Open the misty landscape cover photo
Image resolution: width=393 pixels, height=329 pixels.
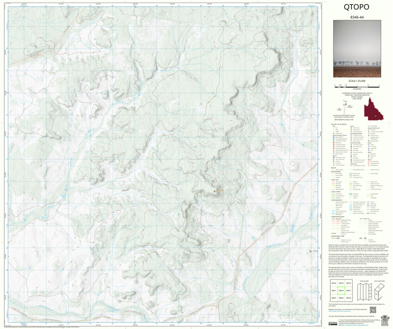click(357, 49)
